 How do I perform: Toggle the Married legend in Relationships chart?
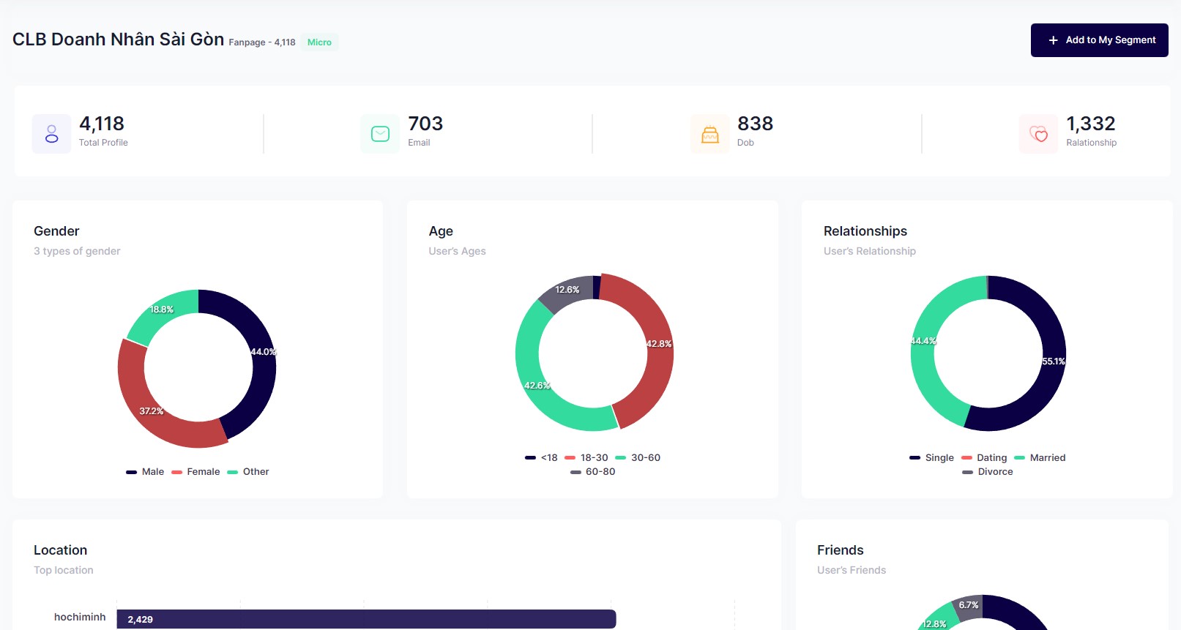pos(1040,458)
